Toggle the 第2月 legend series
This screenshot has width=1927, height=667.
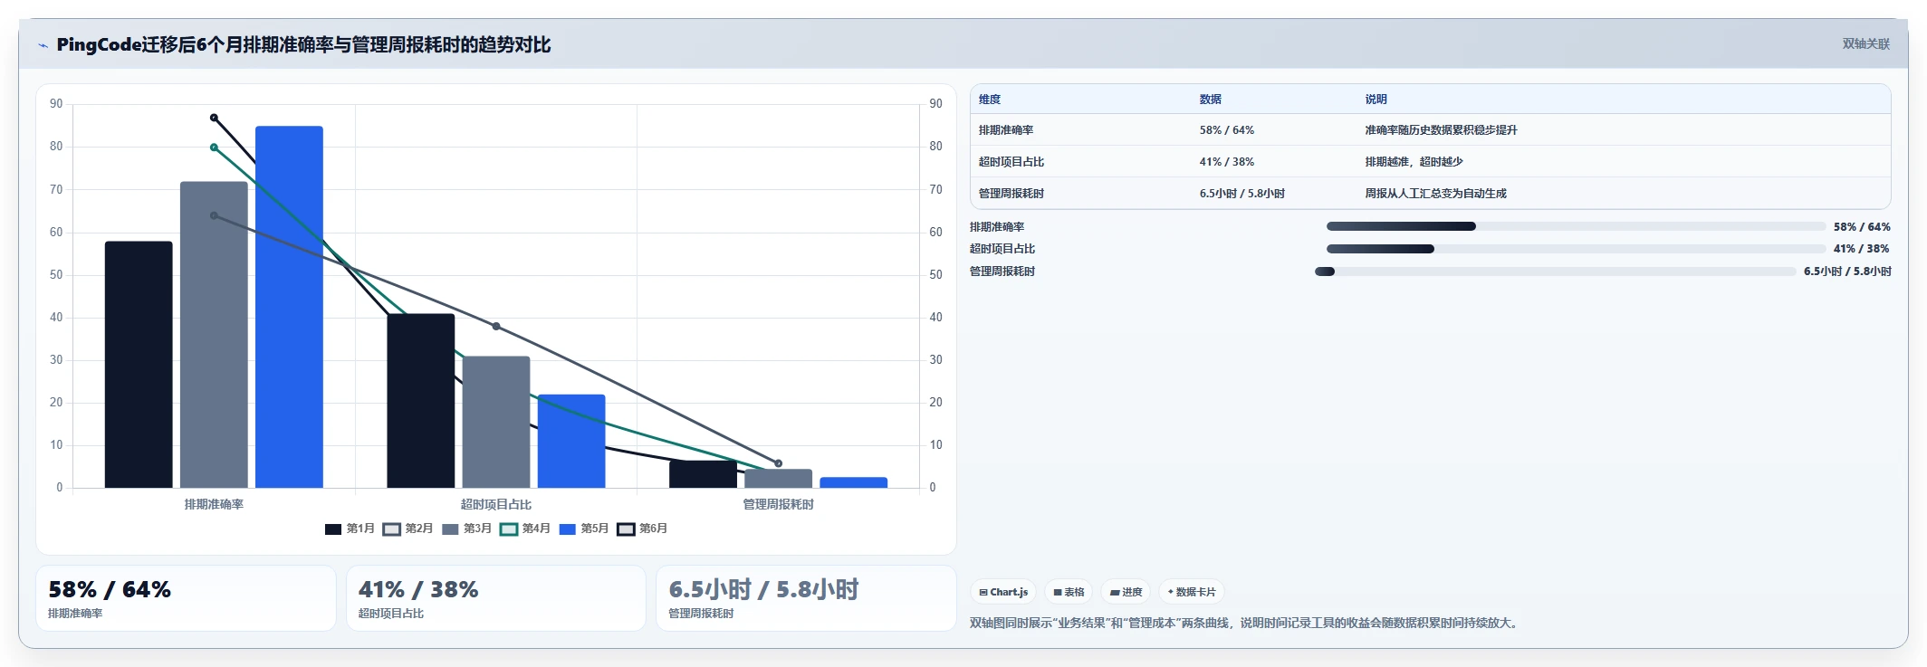tap(407, 529)
